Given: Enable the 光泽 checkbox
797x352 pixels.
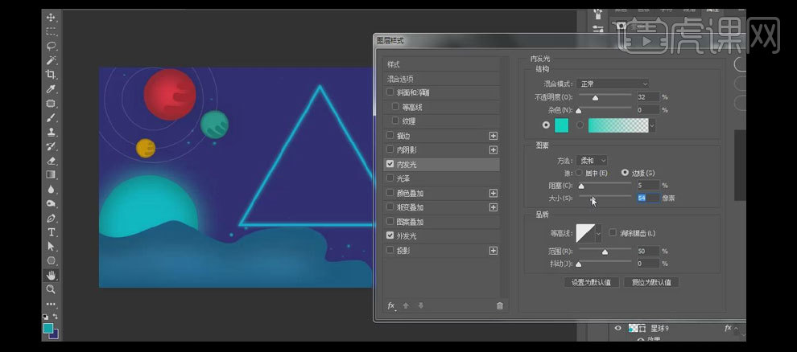Looking at the screenshot, I should point(390,178).
